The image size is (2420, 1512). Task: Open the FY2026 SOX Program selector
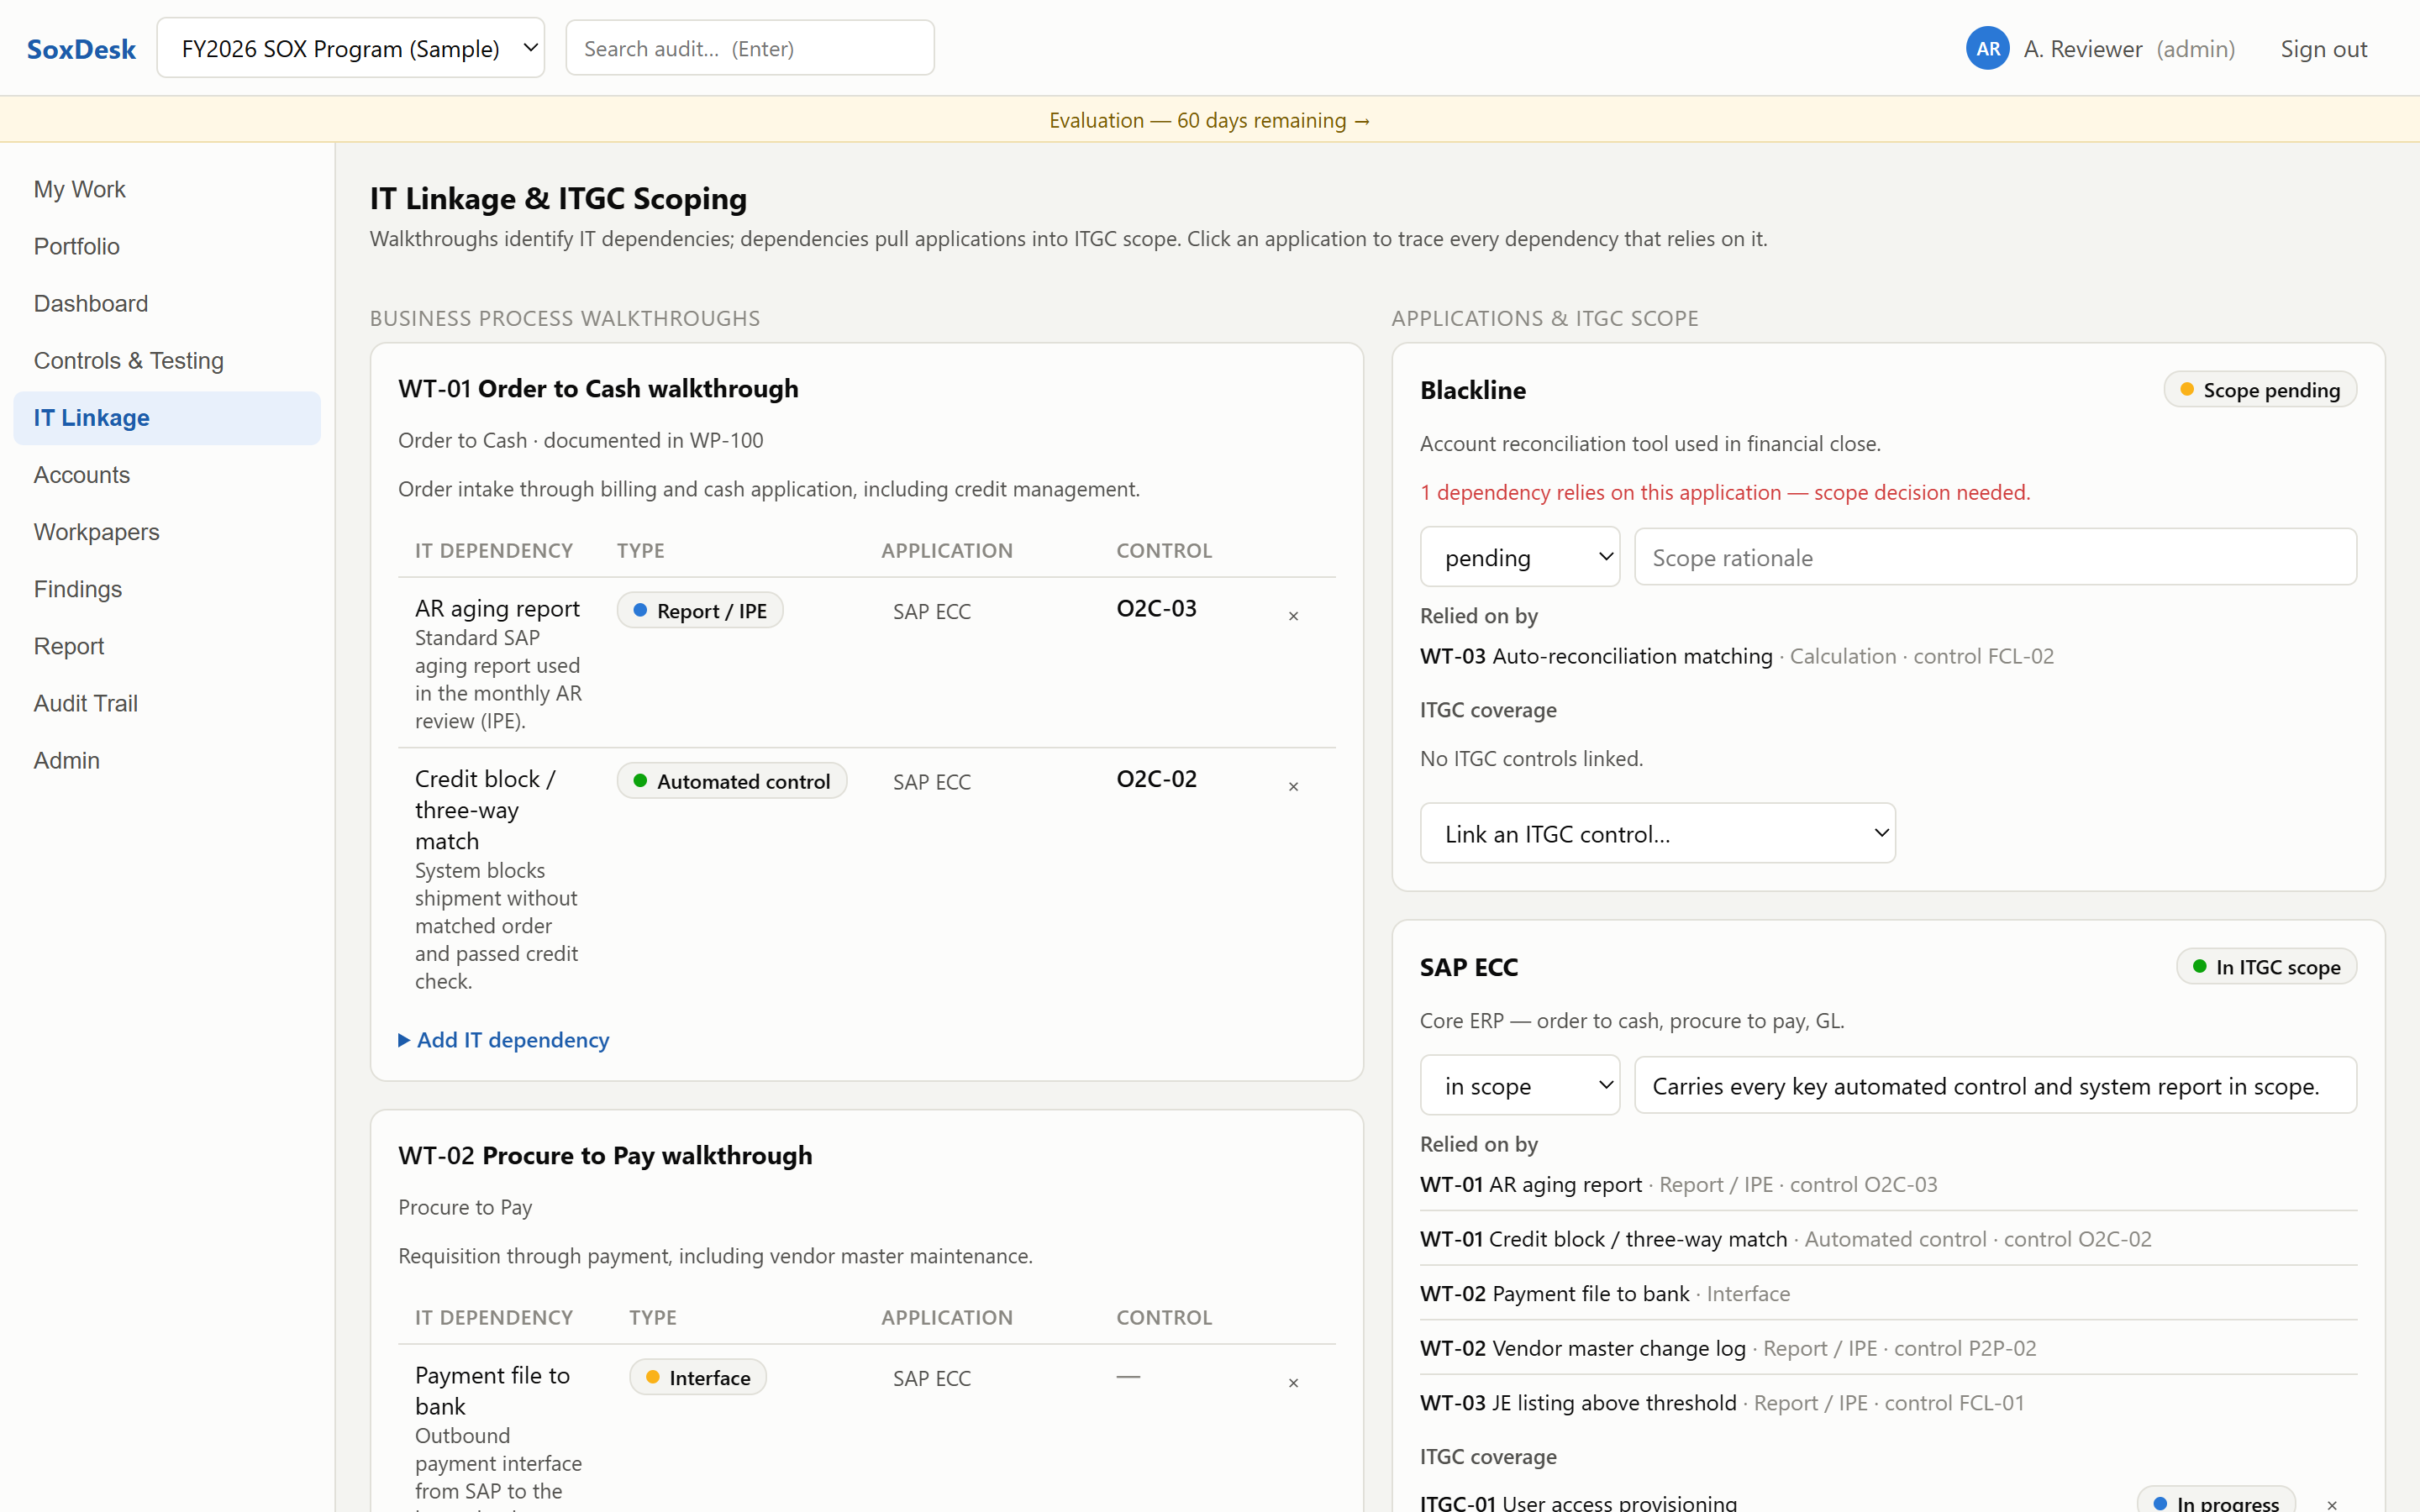click(351, 48)
